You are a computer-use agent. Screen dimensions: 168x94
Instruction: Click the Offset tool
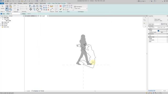(x=34, y=6)
